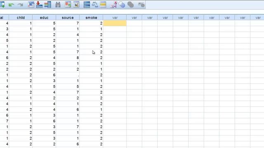The width and height of the screenshot is (264, 148).
Task: Open the Split File tool
Action: click(x=87, y=5)
